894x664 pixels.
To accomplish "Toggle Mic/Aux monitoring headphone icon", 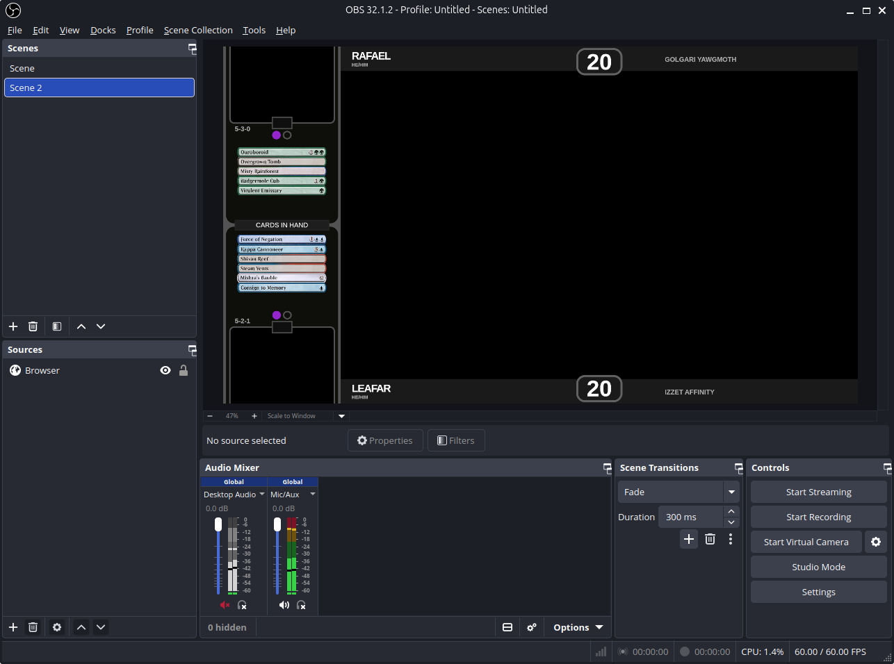I will [301, 605].
